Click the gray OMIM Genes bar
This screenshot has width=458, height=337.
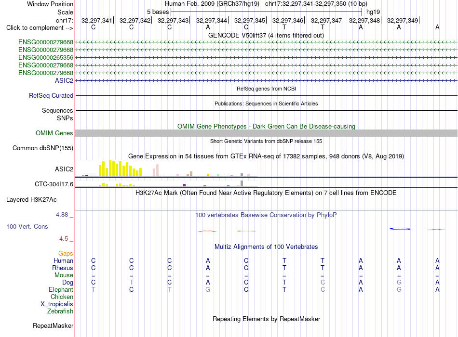click(267, 133)
